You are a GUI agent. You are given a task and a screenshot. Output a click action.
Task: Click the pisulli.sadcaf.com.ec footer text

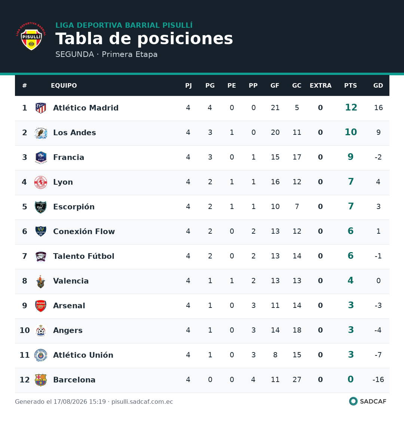[142, 402]
